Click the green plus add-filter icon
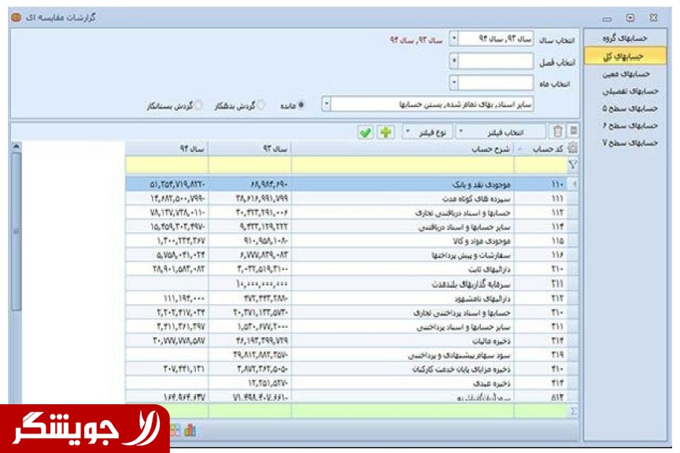680x453 pixels. [385, 132]
